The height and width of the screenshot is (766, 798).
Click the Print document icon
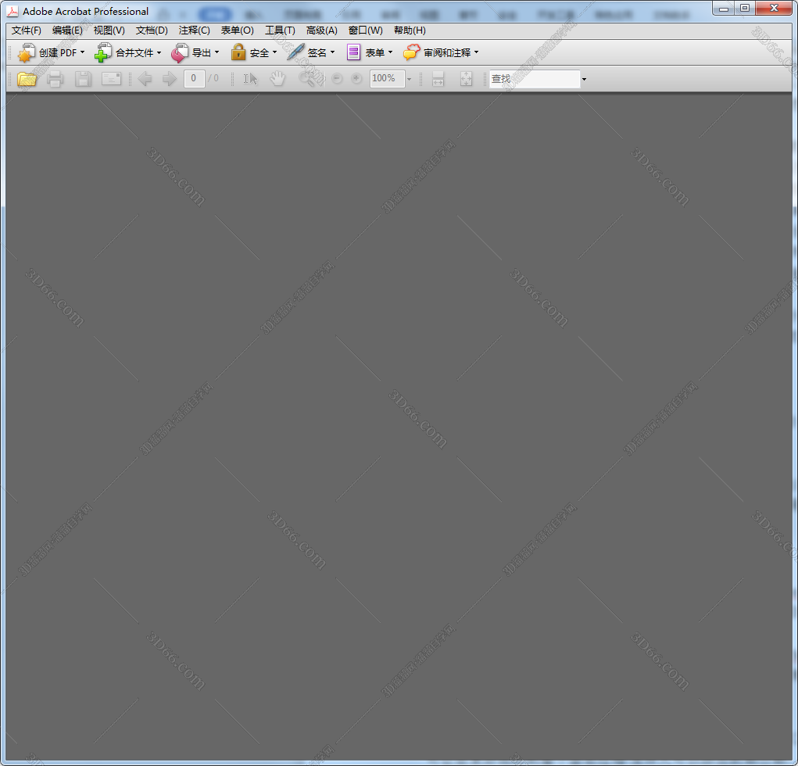pyautogui.click(x=55, y=78)
